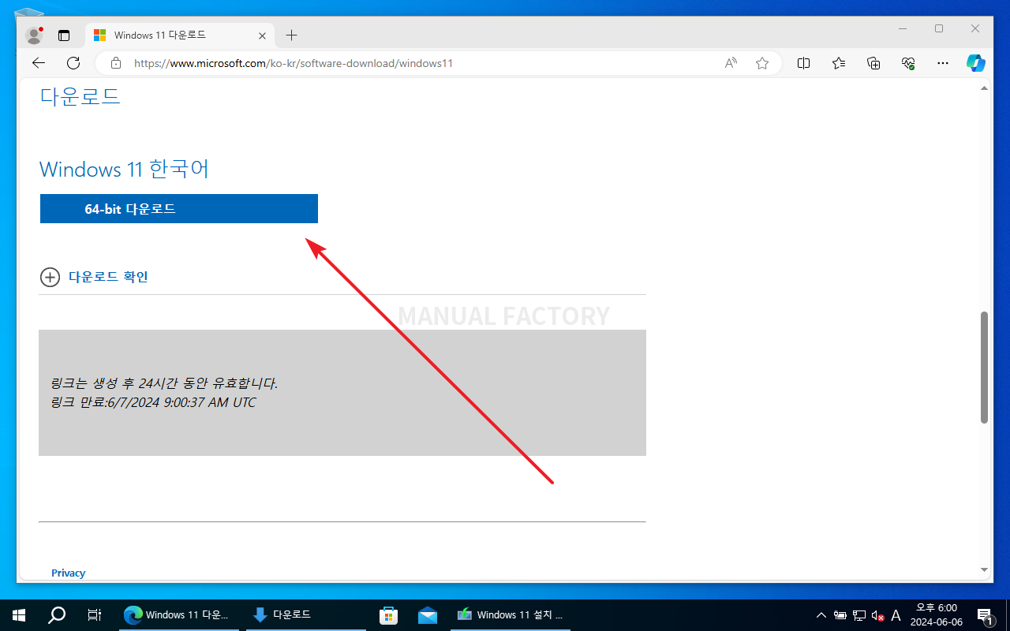Open the split screen view
1010x631 pixels.
(804, 63)
